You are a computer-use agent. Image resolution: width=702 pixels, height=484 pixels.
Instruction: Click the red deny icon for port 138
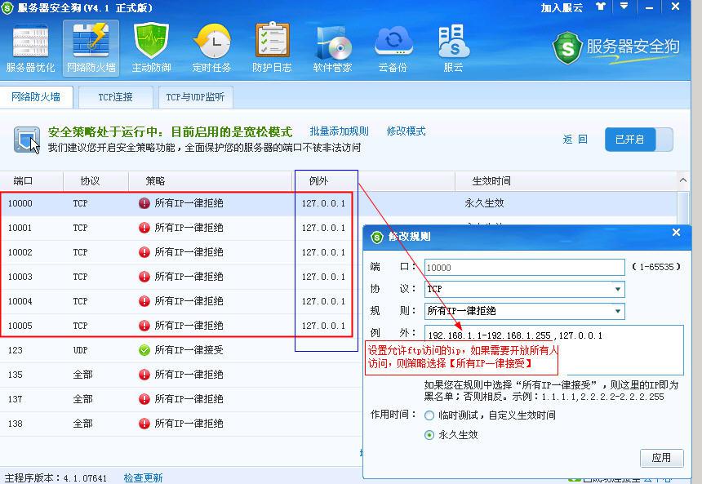click(144, 423)
